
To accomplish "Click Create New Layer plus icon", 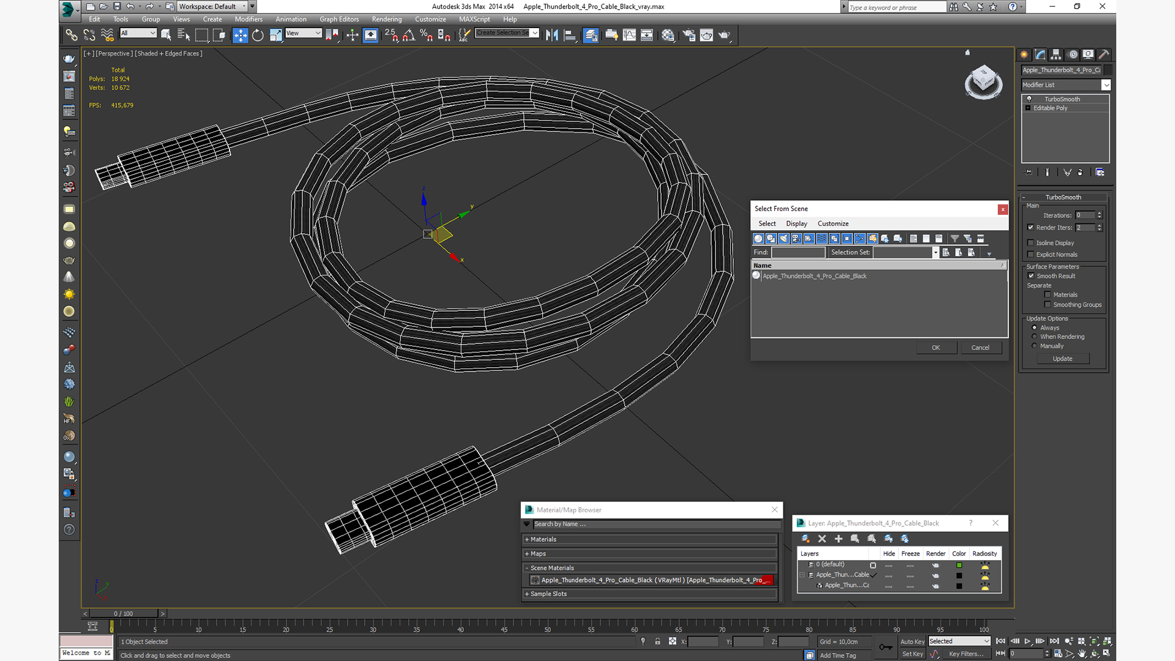I will pos(838,539).
